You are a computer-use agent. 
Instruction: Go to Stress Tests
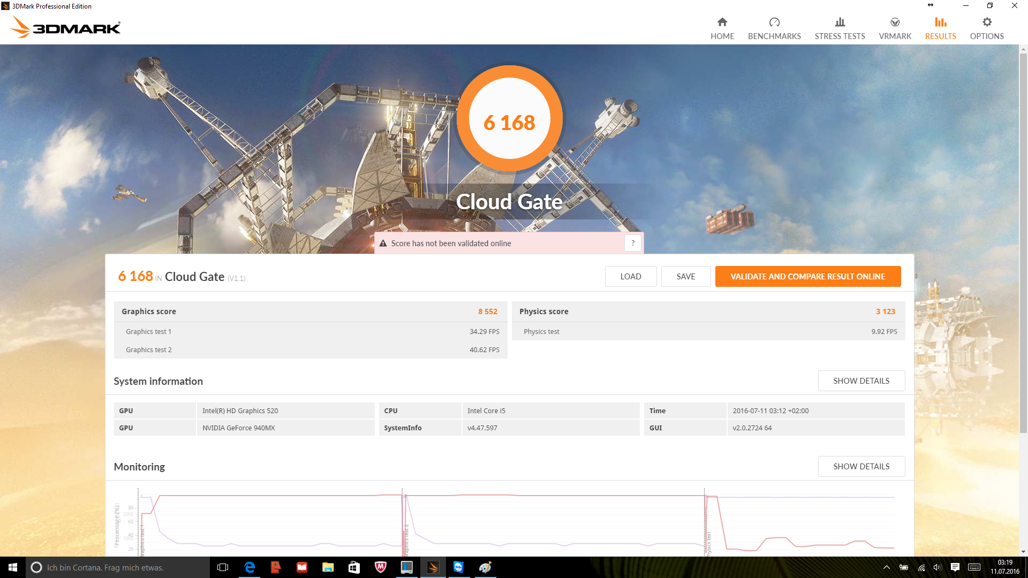(840, 28)
